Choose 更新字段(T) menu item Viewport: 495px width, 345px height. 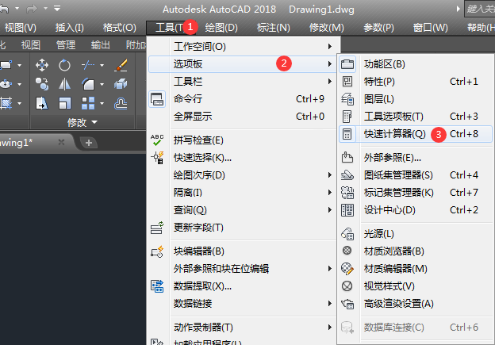click(244, 228)
